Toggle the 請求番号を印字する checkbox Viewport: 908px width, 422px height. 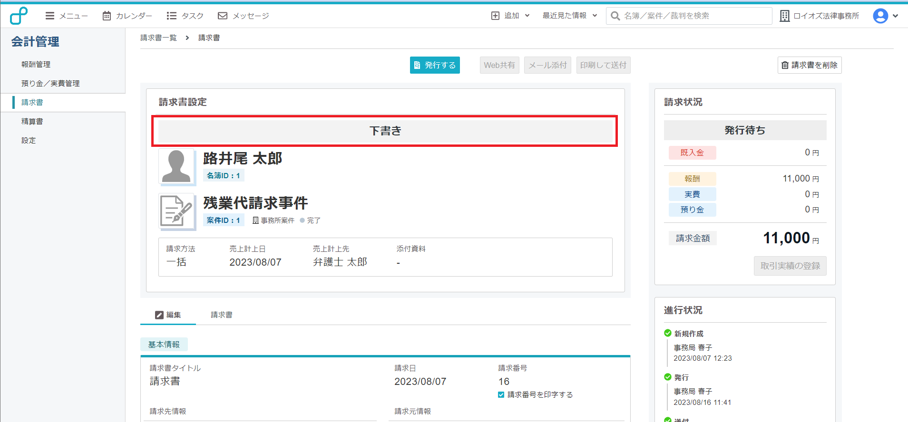pos(501,394)
